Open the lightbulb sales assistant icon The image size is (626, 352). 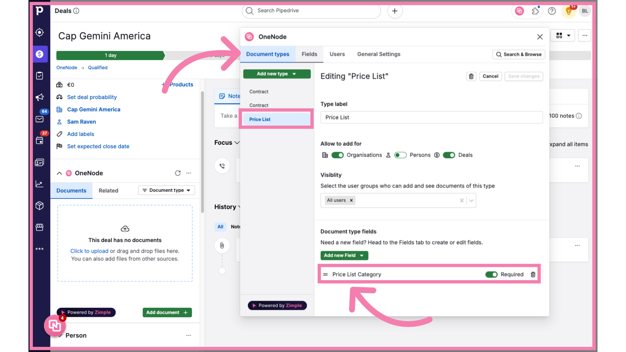click(569, 11)
